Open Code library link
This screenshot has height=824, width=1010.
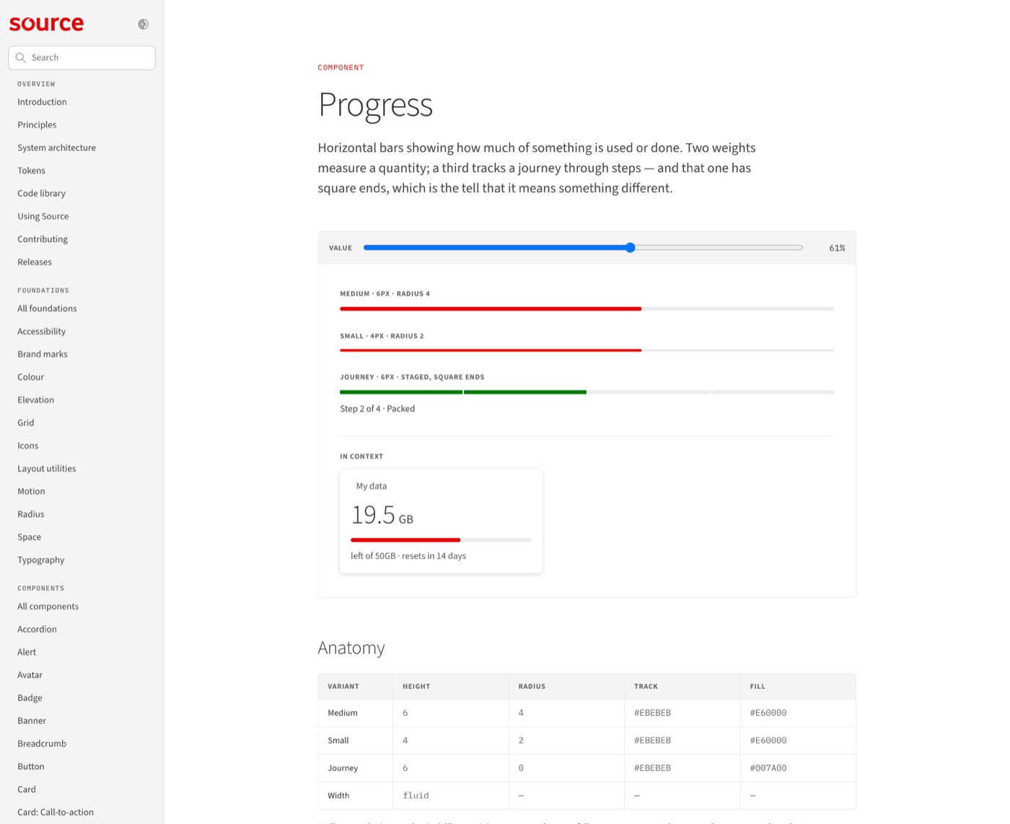pyautogui.click(x=41, y=193)
